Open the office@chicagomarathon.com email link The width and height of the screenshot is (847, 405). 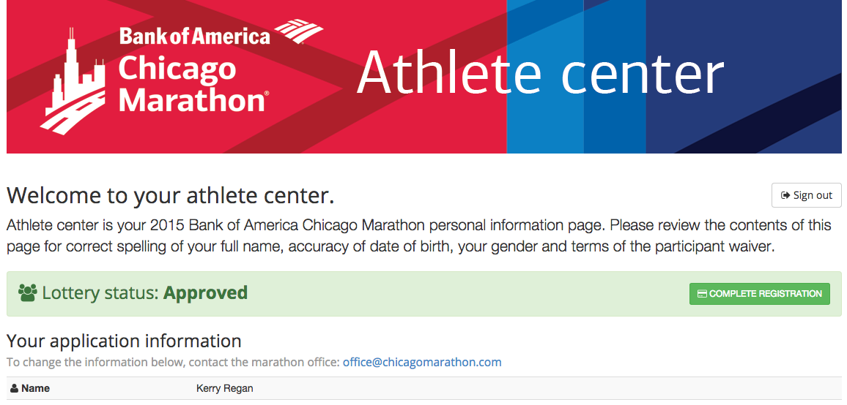pyautogui.click(x=422, y=362)
